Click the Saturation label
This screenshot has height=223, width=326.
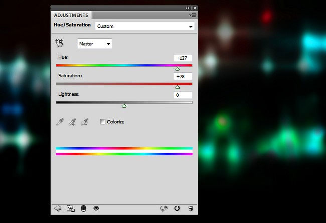coord(70,75)
